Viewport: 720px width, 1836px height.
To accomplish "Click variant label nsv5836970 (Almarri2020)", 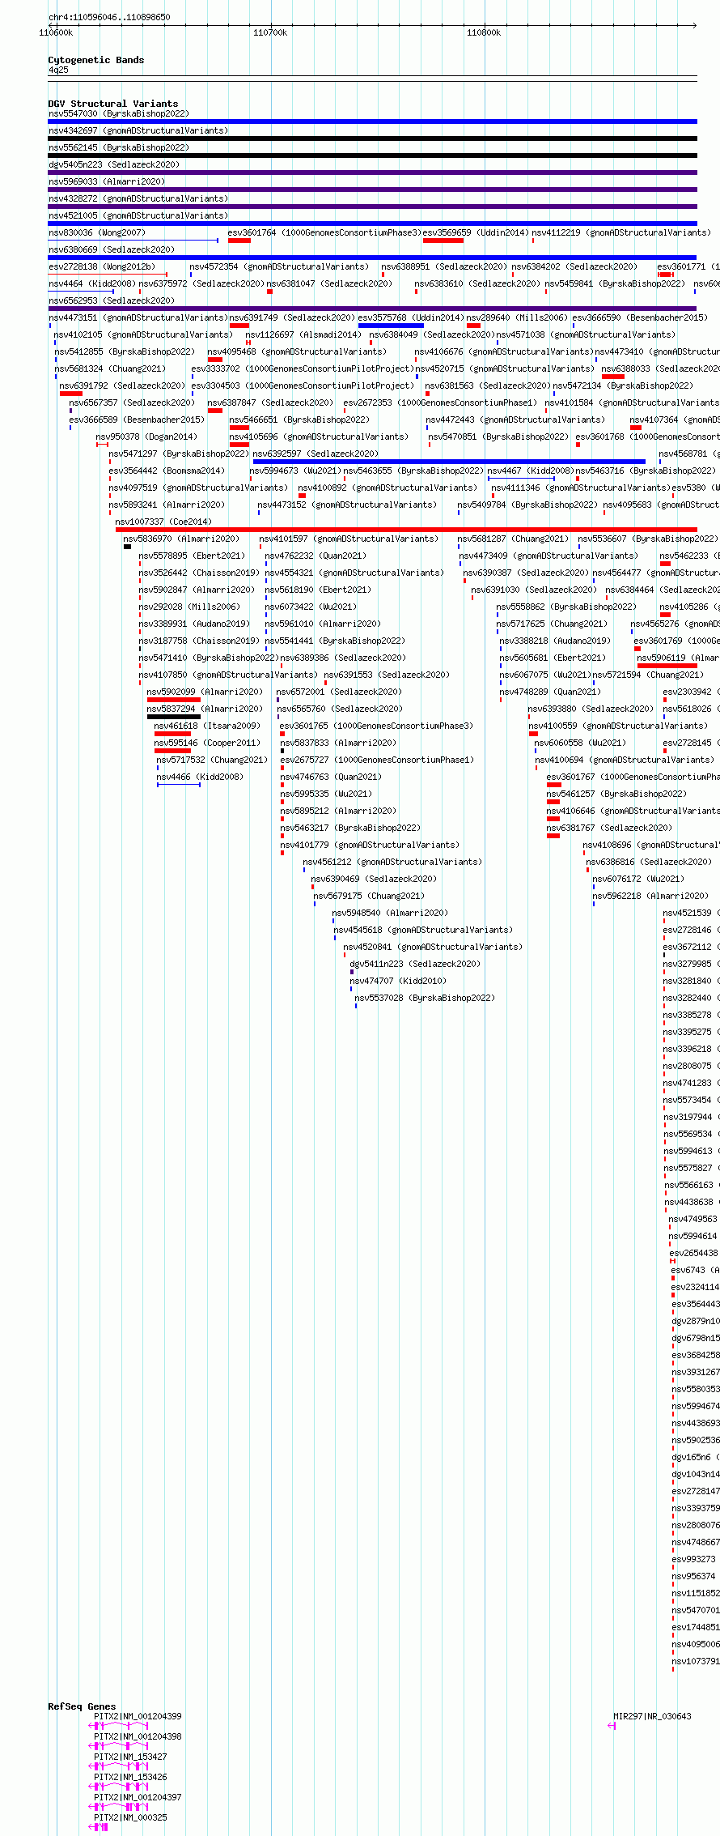I will pos(181,539).
